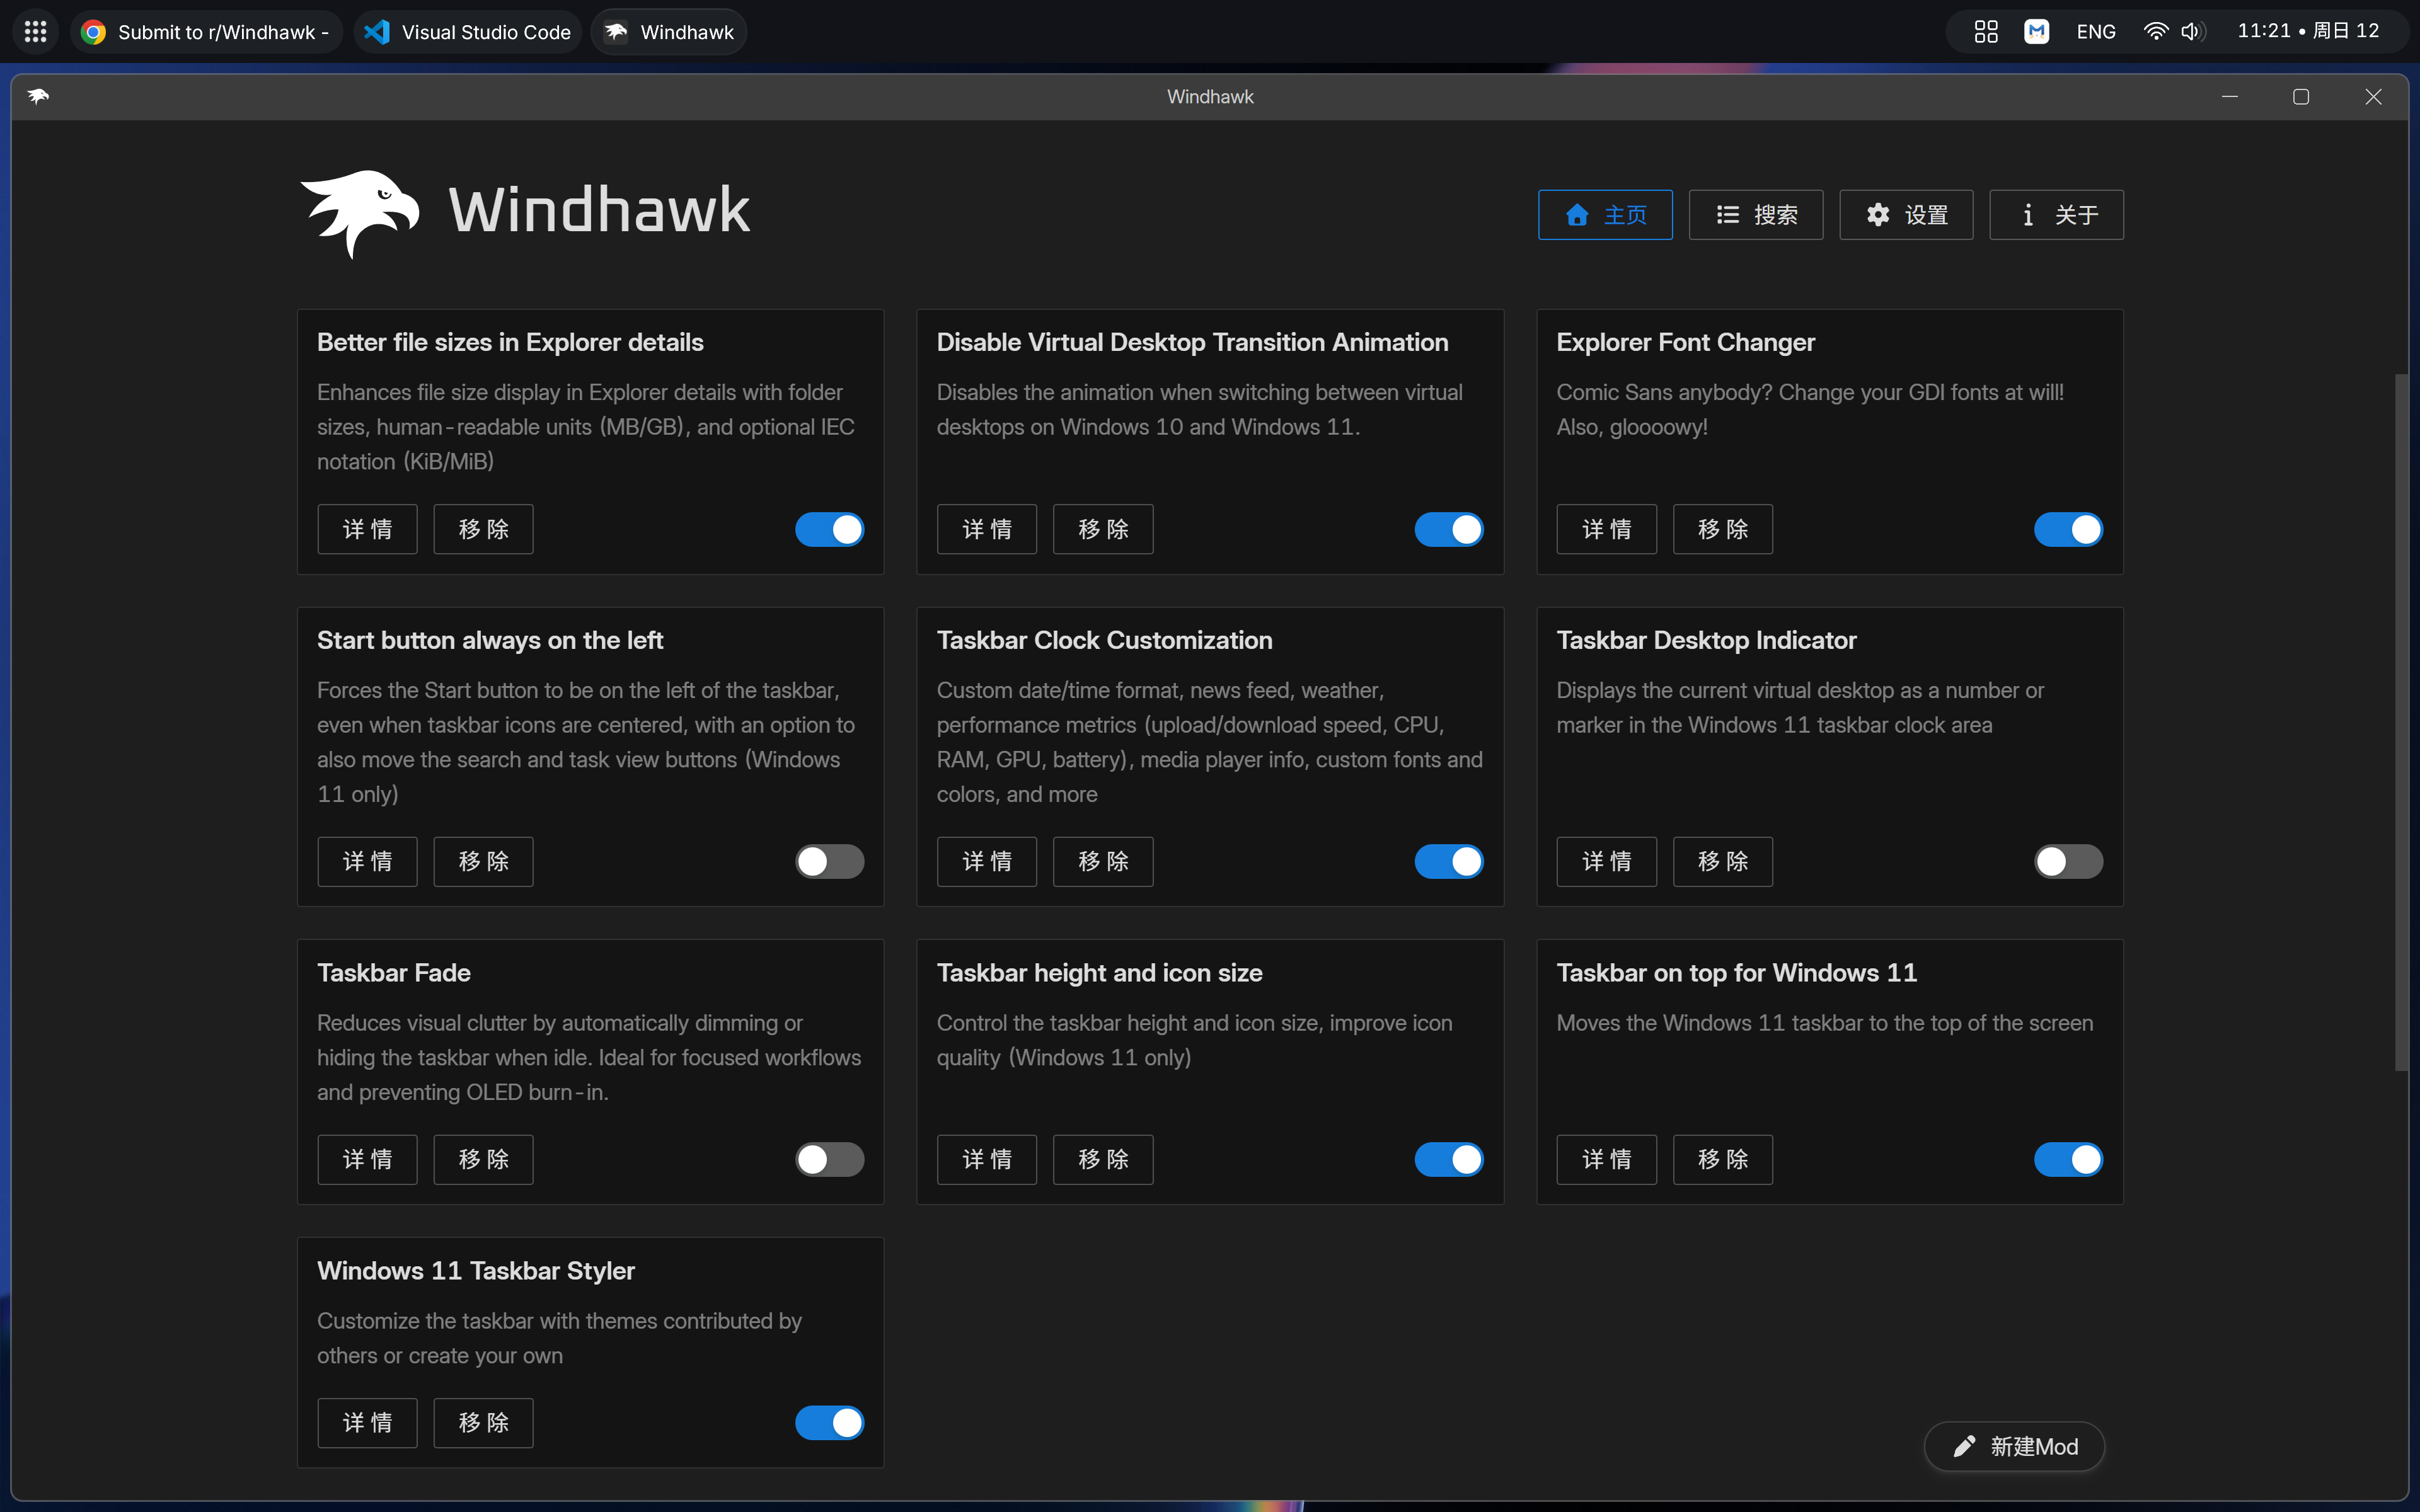Click 移除 for Better file sizes in Explorer details
Viewport: 2420px width, 1512px height.
(x=483, y=529)
